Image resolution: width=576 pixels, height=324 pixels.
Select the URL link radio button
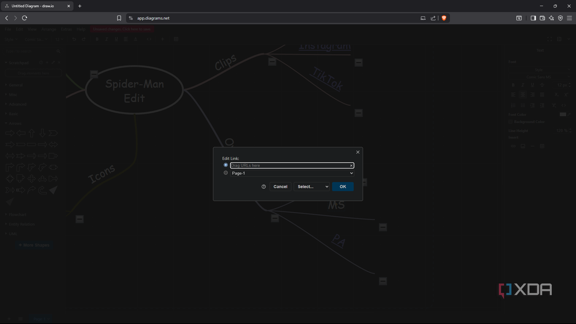(x=226, y=165)
